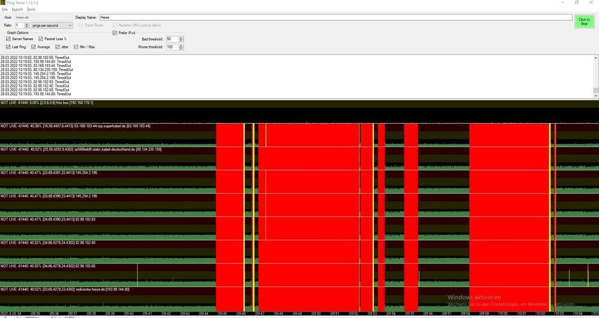Select log line 10:19:02 82.98.102.65 TimedOut

click(x=35, y=57)
